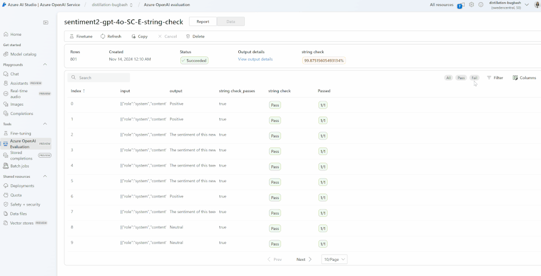Screen dimensions: 541x276
Task: Click the Positive output in row 6
Action: point(177,196)
